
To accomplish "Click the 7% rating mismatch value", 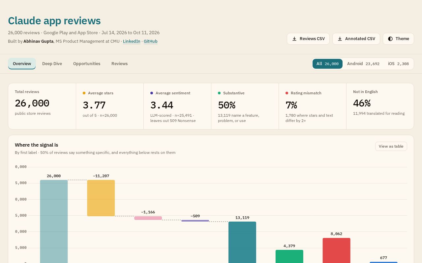I will point(291,105).
